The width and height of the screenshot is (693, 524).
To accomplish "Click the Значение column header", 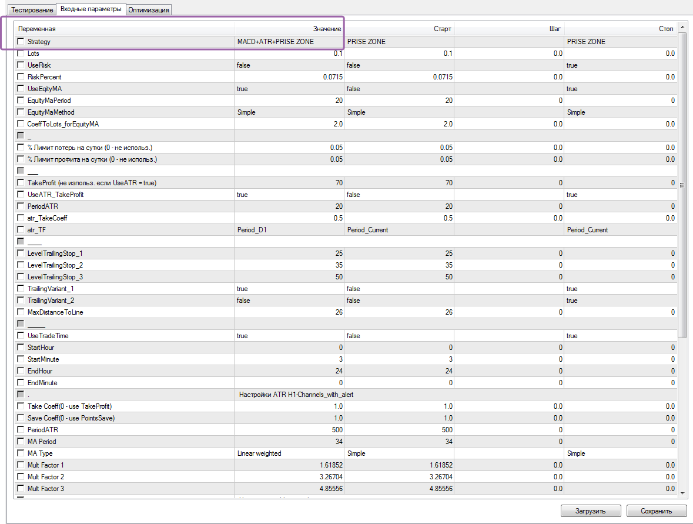I will click(x=289, y=29).
